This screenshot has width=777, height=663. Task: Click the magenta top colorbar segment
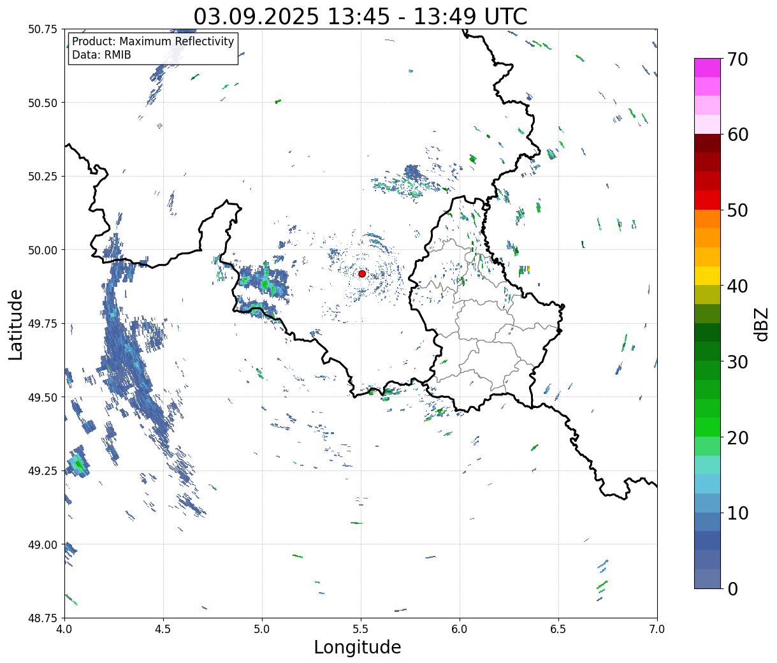(708, 68)
